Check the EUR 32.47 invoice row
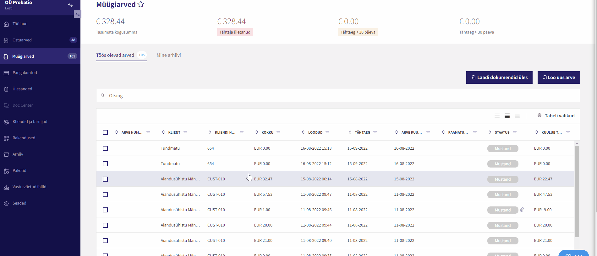 (105, 179)
